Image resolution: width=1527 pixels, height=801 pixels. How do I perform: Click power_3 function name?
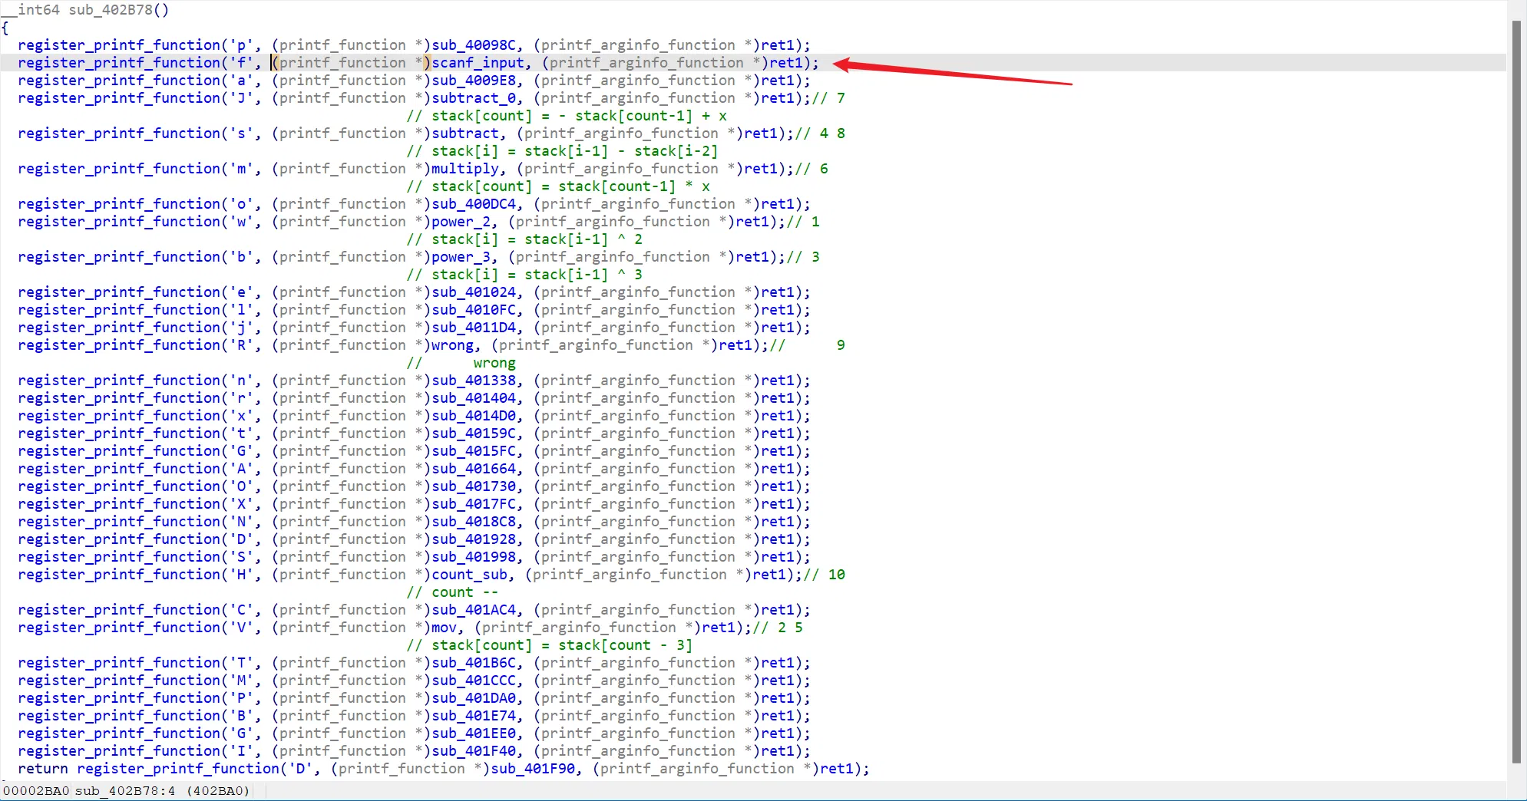461,257
